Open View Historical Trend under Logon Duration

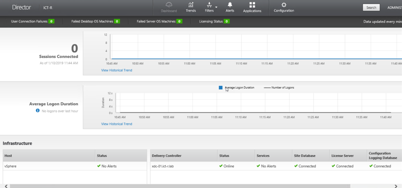click(117, 124)
